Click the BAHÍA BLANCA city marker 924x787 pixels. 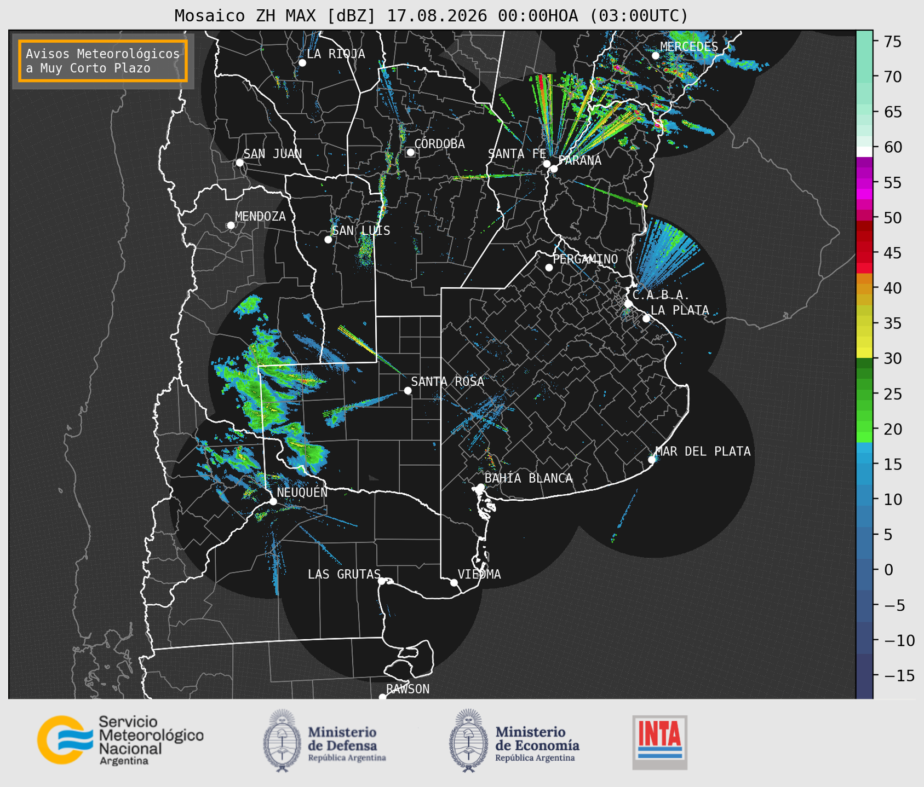click(480, 487)
